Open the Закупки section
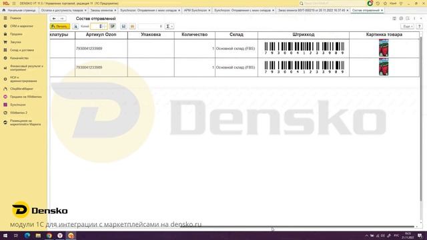Viewport: 427px width, 240px height. [x=15, y=42]
